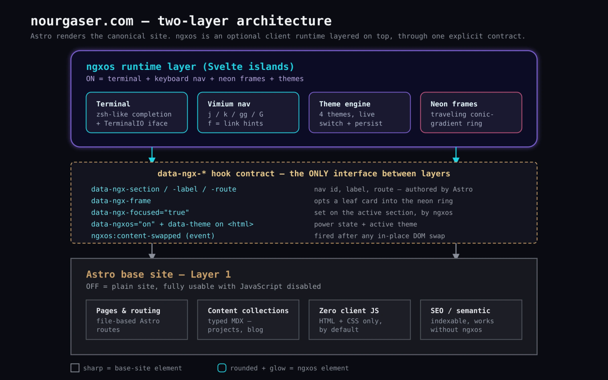This screenshot has width=608, height=380.
Task: Click 'power state + active theme' description
Action: 366,224
